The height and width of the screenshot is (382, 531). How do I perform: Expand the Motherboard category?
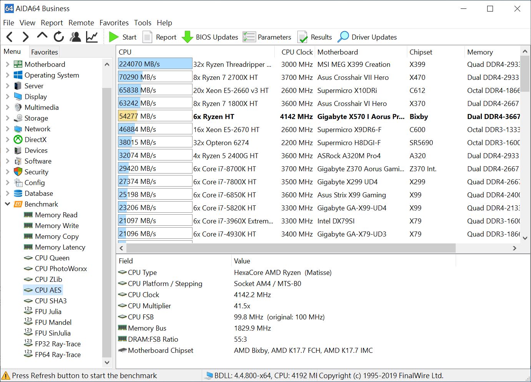pyautogui.click(x=8, y=64)
